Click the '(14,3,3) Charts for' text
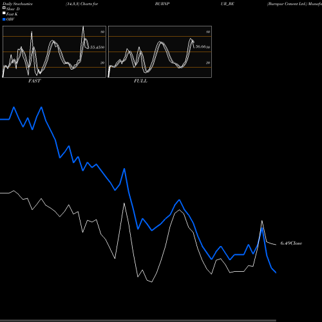This screenshot has height=322, width=322. tap(82, 4)
